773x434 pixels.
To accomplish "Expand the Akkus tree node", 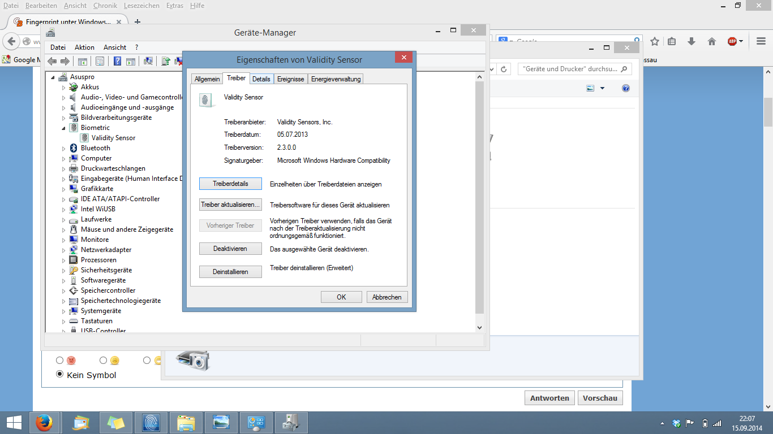I will [x=64, y=87].
